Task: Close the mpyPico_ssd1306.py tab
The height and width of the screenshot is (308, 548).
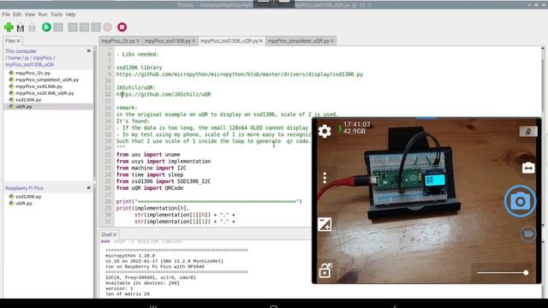Action: tap(194, 41)
